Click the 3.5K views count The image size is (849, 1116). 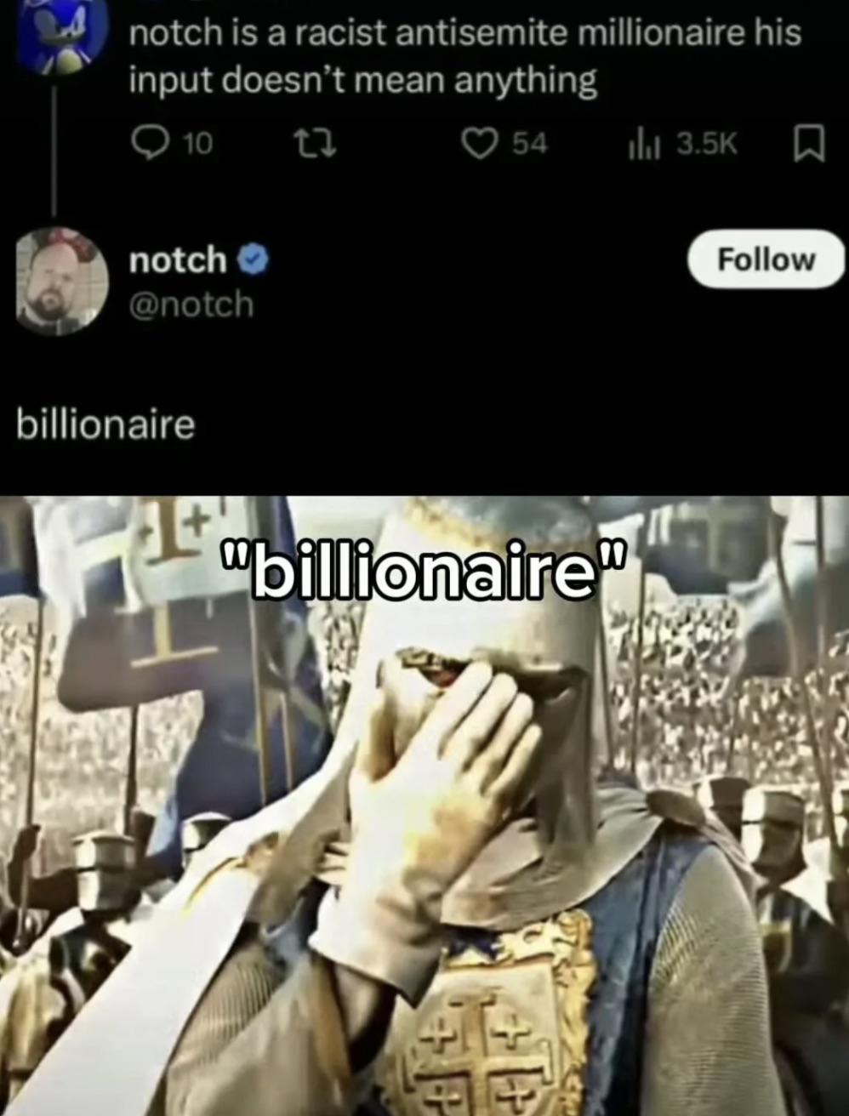point(707,145)
